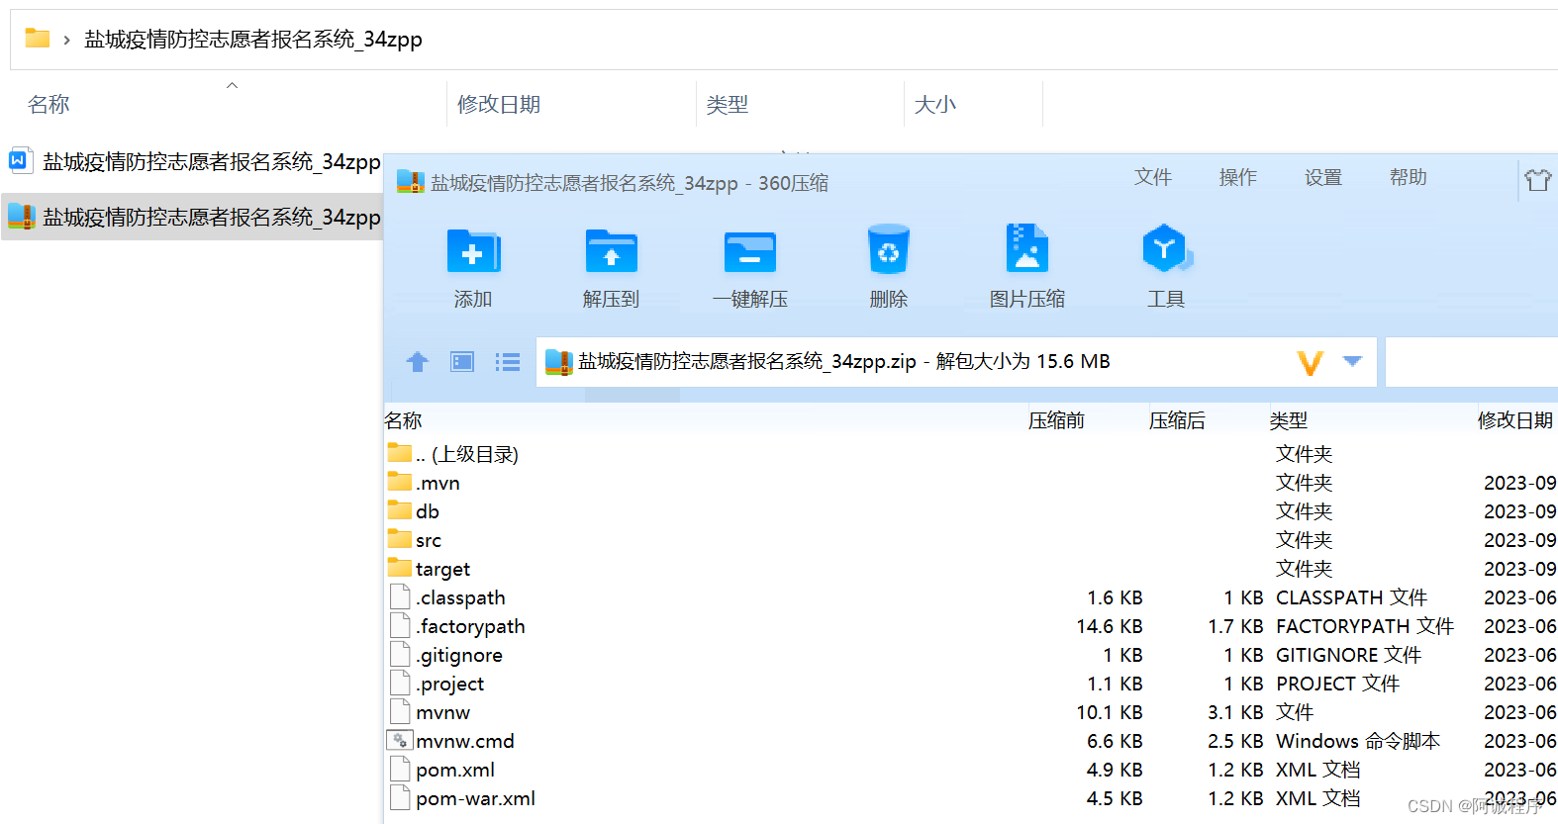Click the skin shirt icon in the title bar
Image resolution: width=1558 pixels, height=824 pixels.
click(1537, 180)
